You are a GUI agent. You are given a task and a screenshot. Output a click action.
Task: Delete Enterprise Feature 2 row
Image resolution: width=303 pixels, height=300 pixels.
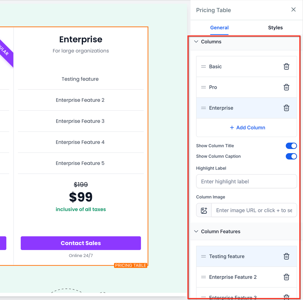tap(286, 277)
